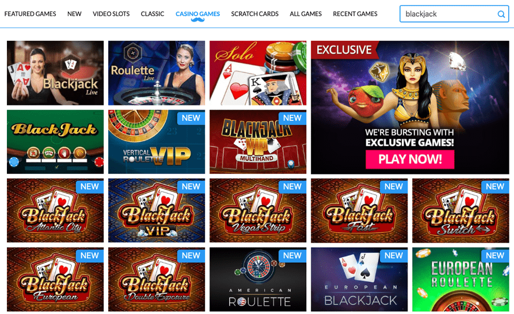Viewport: 514px width, 314px height.
Task: Open the Scratch Cards tab
Action: [255, 14]
